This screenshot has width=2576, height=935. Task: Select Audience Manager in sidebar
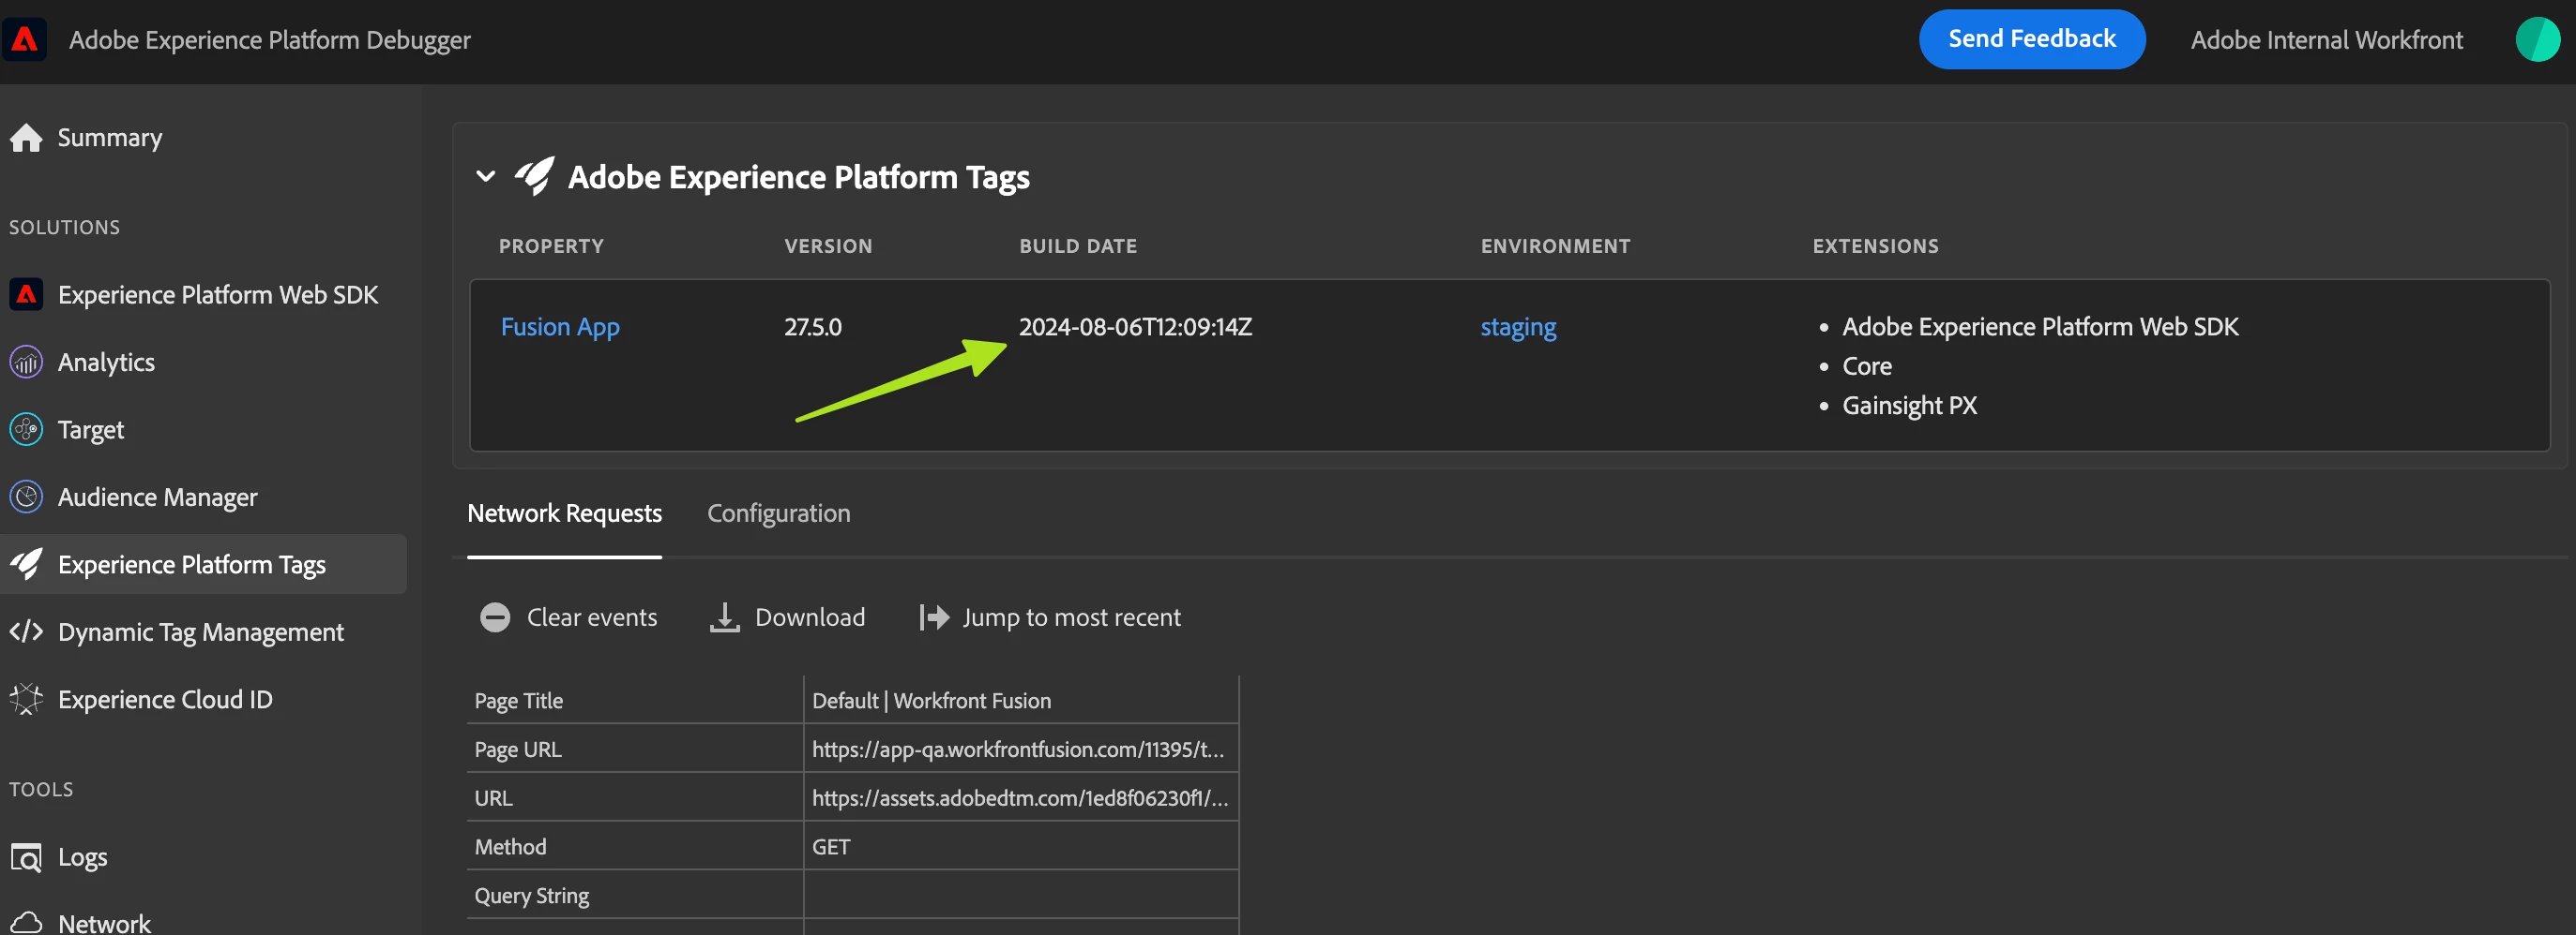coord(157,497)
